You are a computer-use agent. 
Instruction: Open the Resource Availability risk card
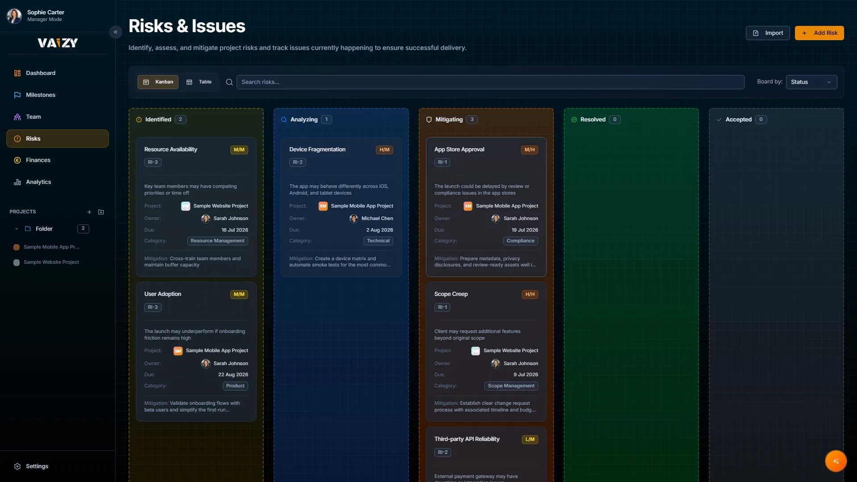196,207
